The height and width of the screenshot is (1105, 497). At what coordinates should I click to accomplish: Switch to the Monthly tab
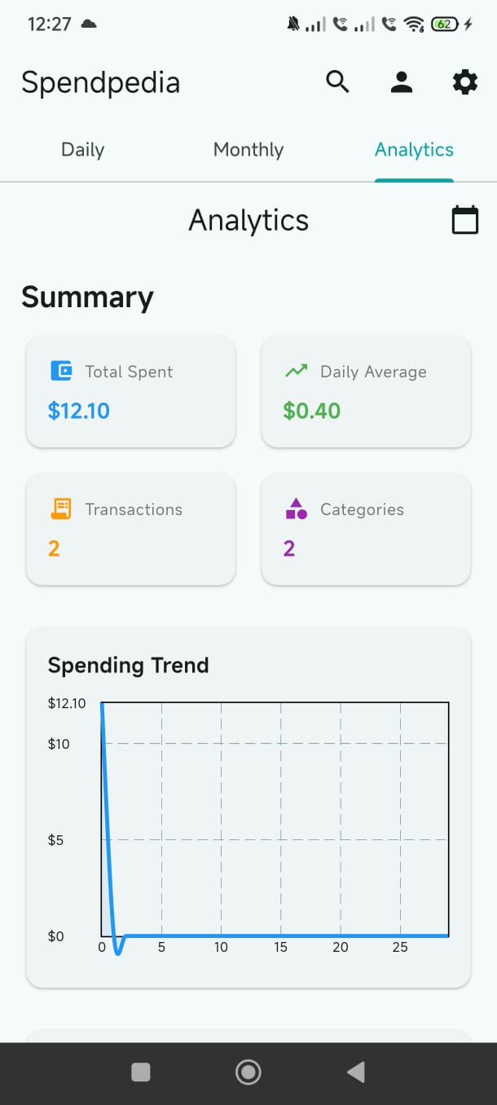coord(248,150)
